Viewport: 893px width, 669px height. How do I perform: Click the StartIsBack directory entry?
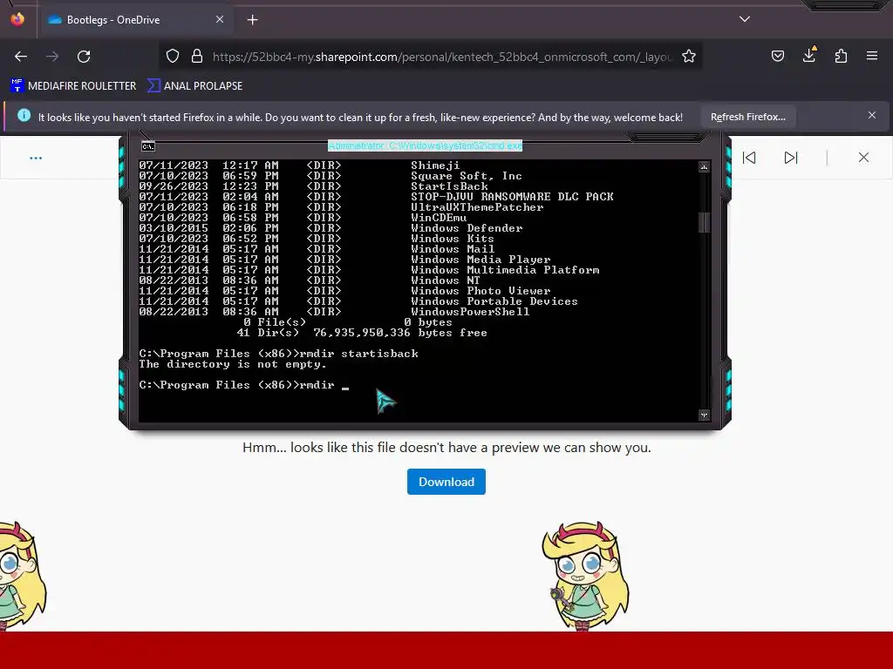(x=449, y=186)
